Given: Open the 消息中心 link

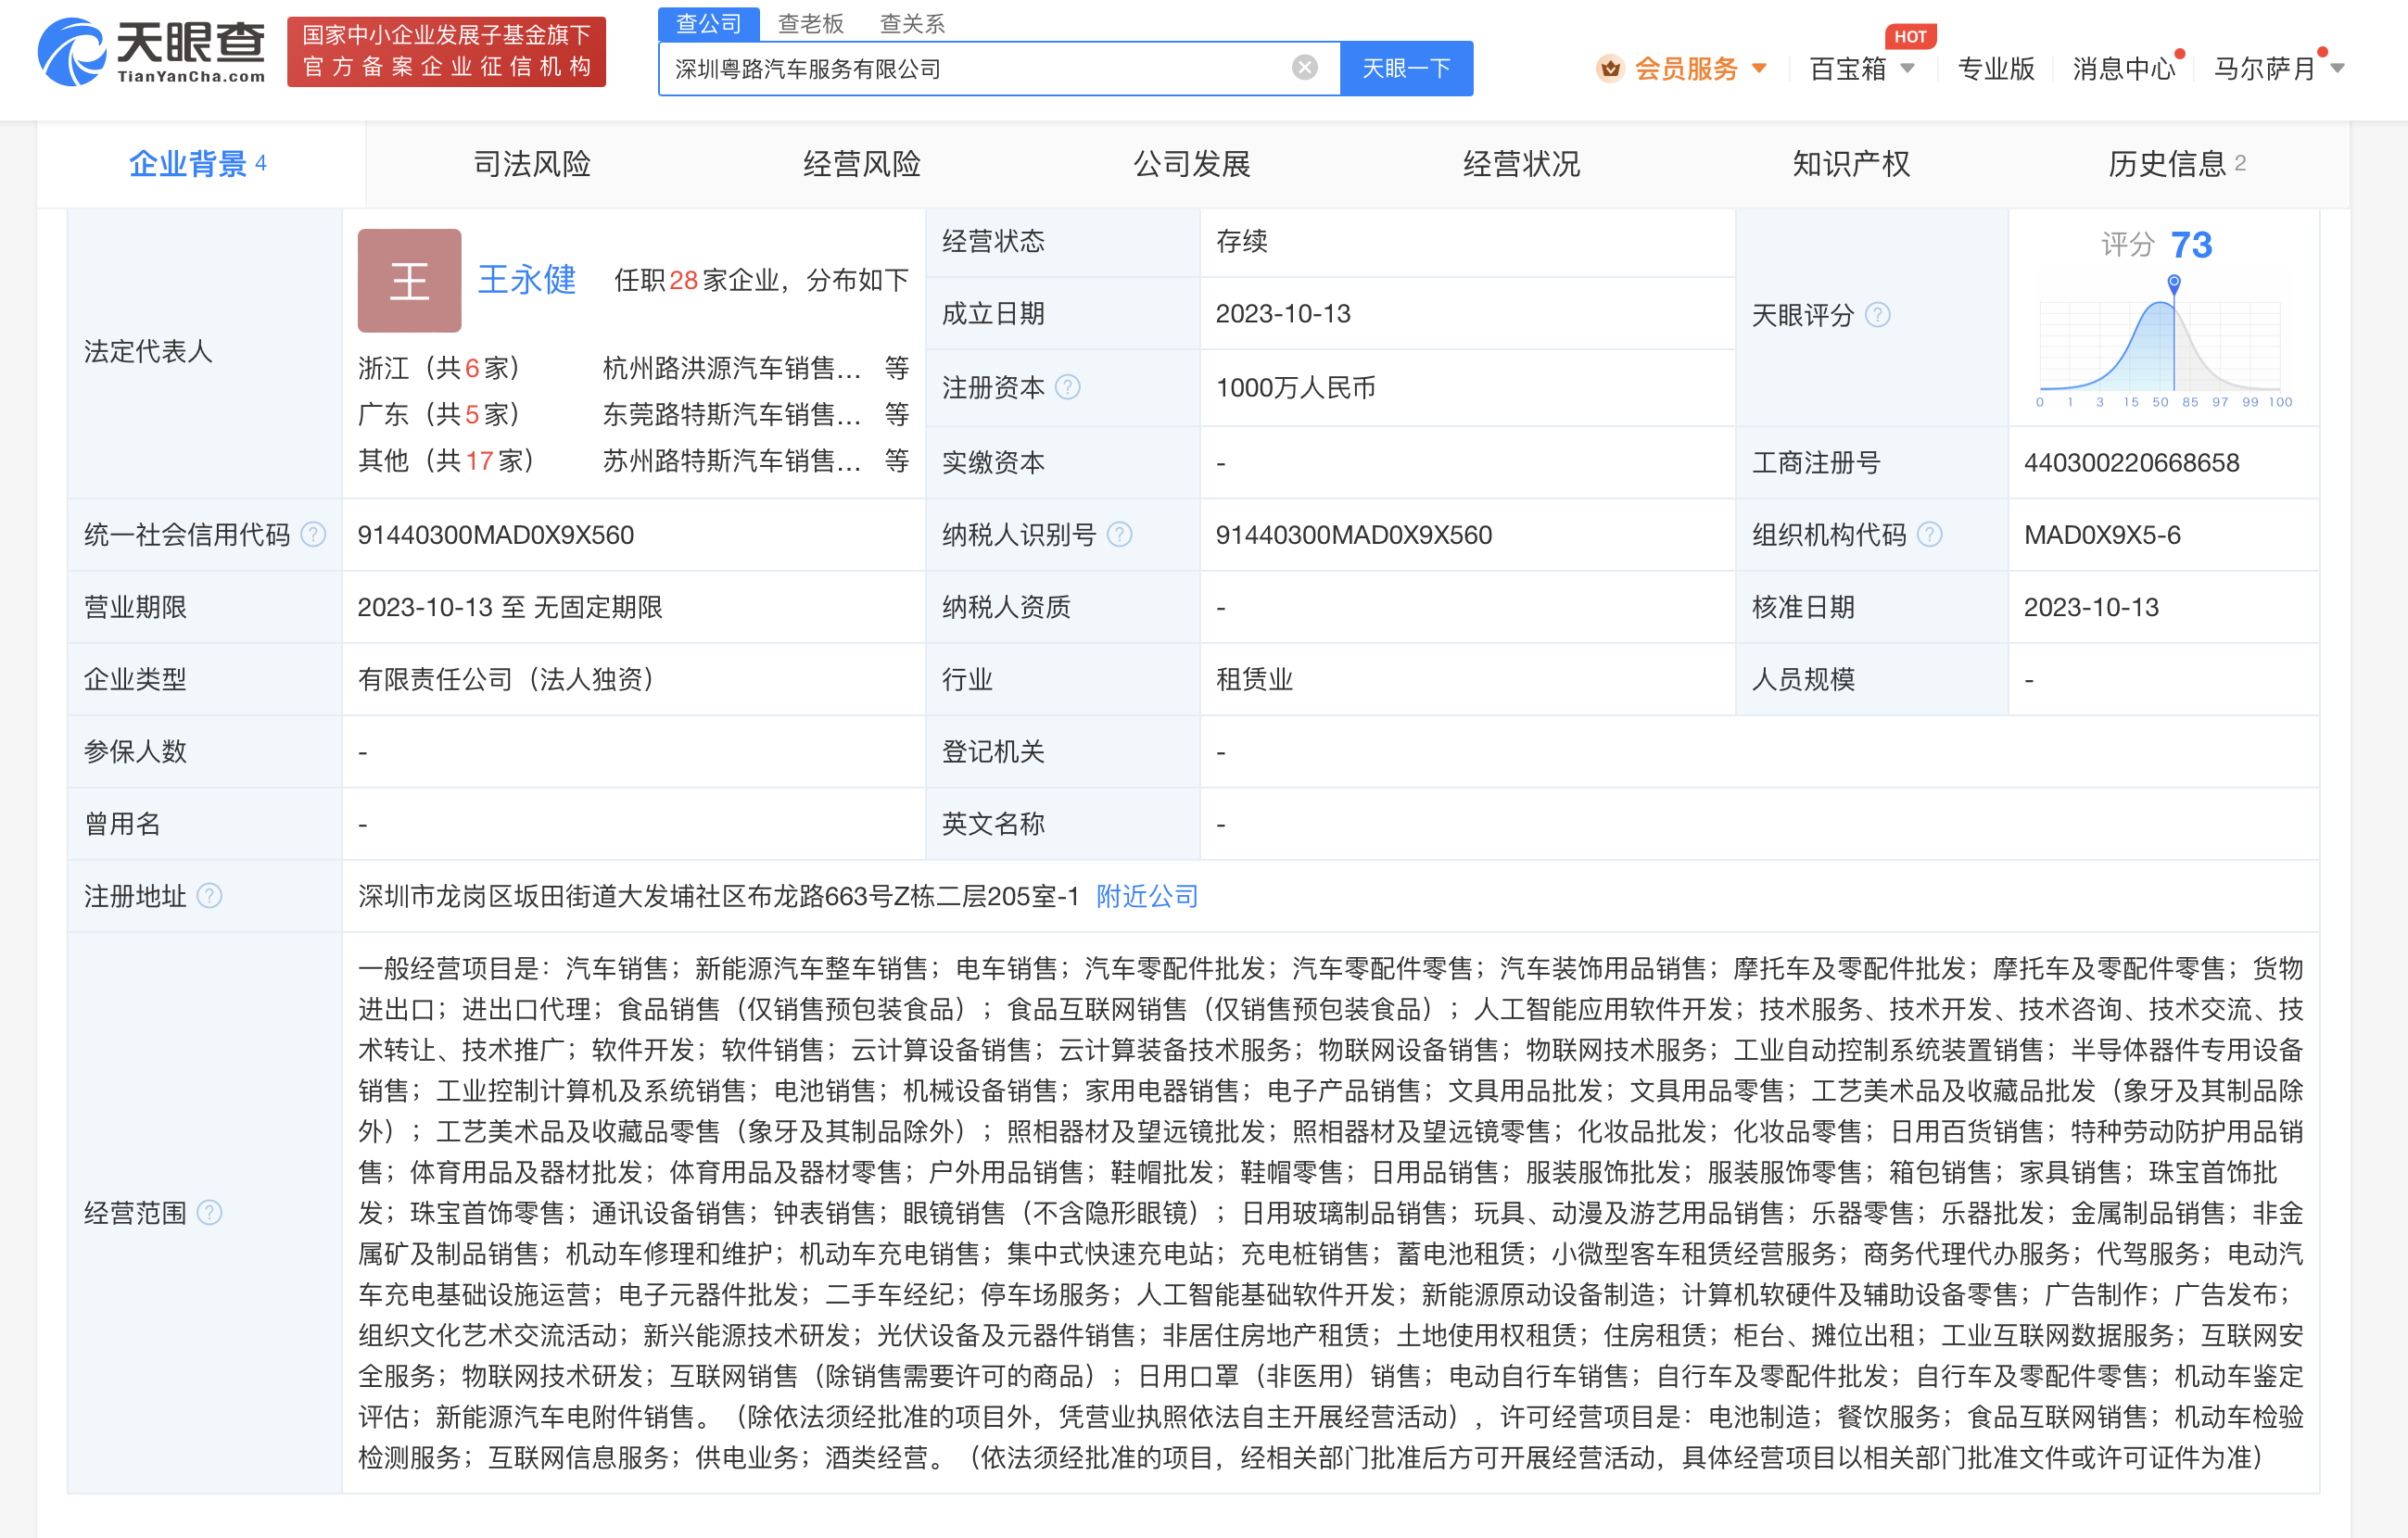Looking at the screenshot, I should 2124,69.
